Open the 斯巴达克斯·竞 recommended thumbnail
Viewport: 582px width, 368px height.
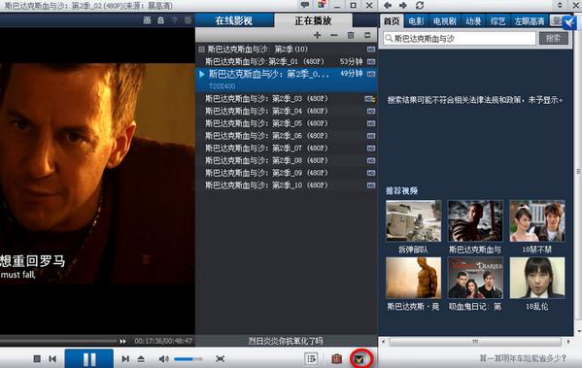tap(414, 278)
